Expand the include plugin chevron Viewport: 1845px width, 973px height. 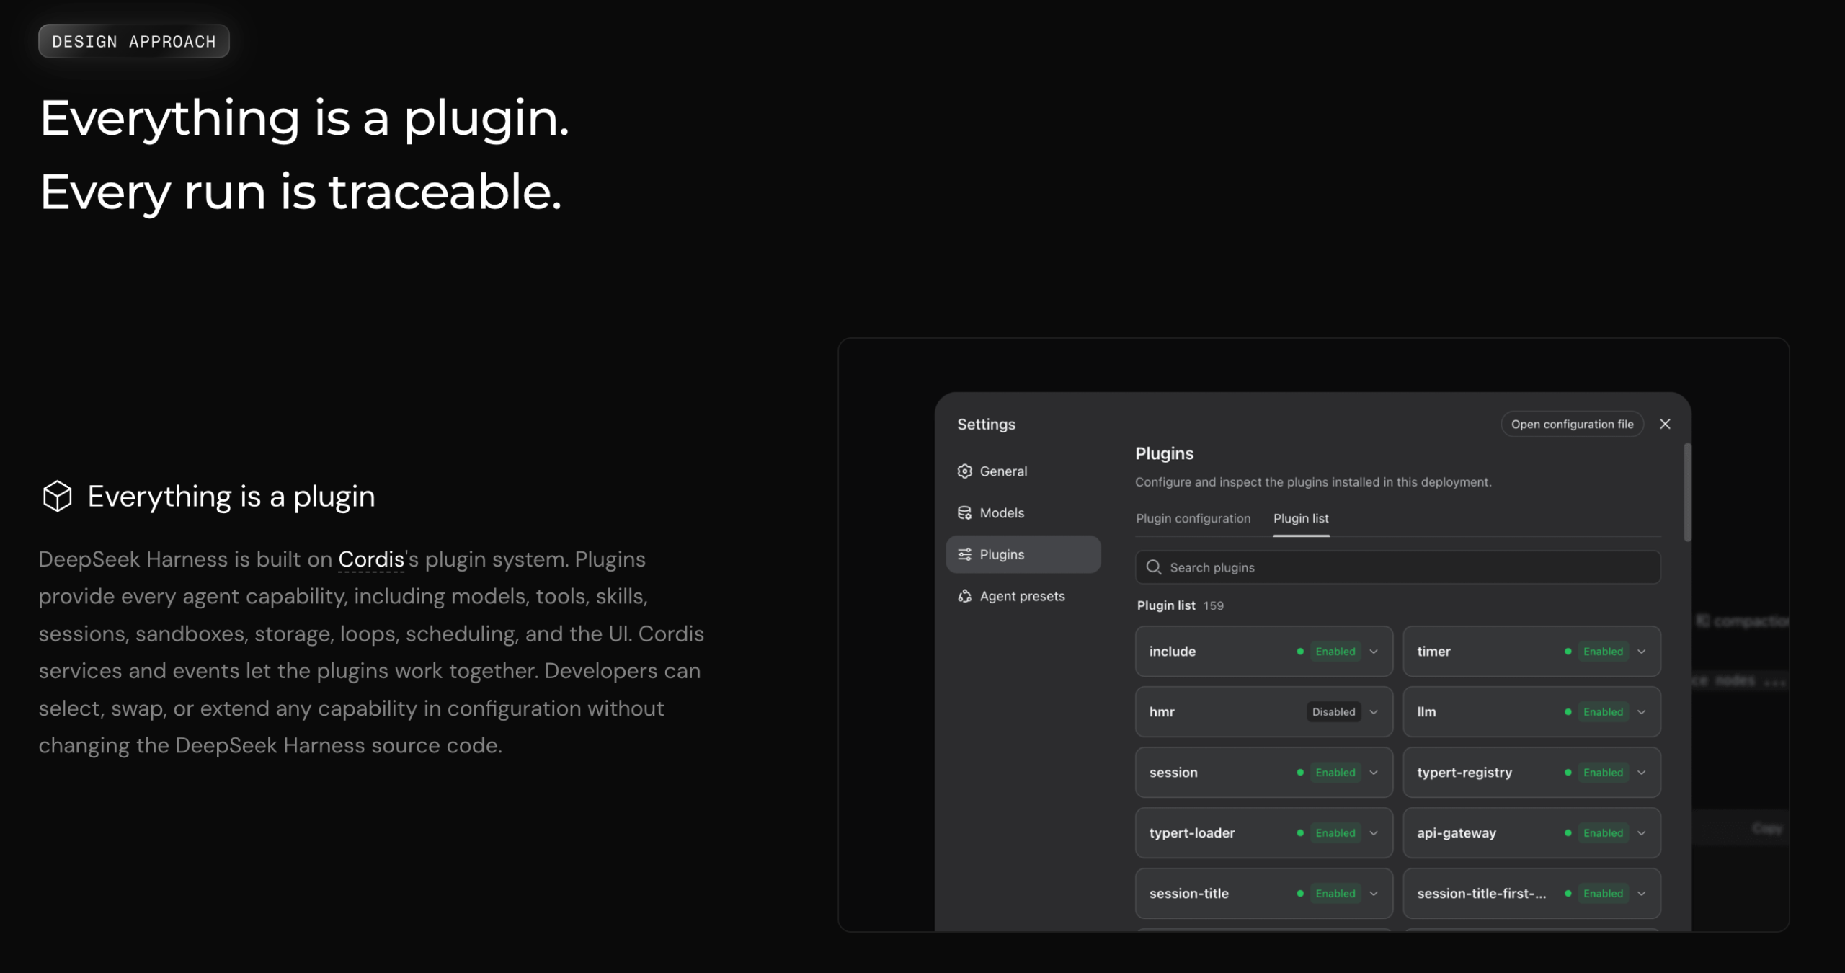(1374, 652)
